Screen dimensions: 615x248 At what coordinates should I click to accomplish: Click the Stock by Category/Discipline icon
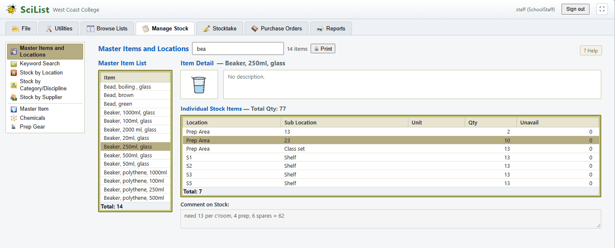tap(14, 85)
